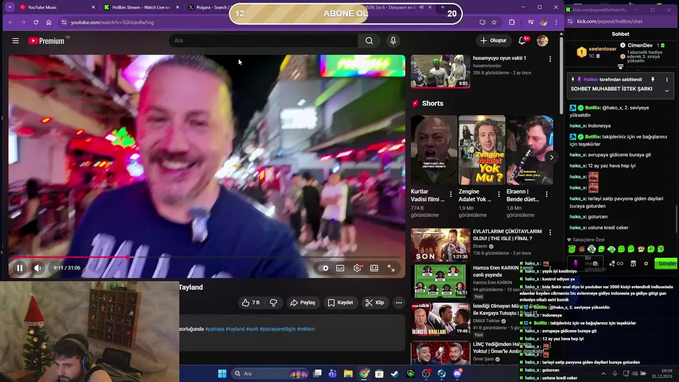Screen dimensions: 679x382
Task: Reload the YouTube page
Action: [x=36, y=22]
